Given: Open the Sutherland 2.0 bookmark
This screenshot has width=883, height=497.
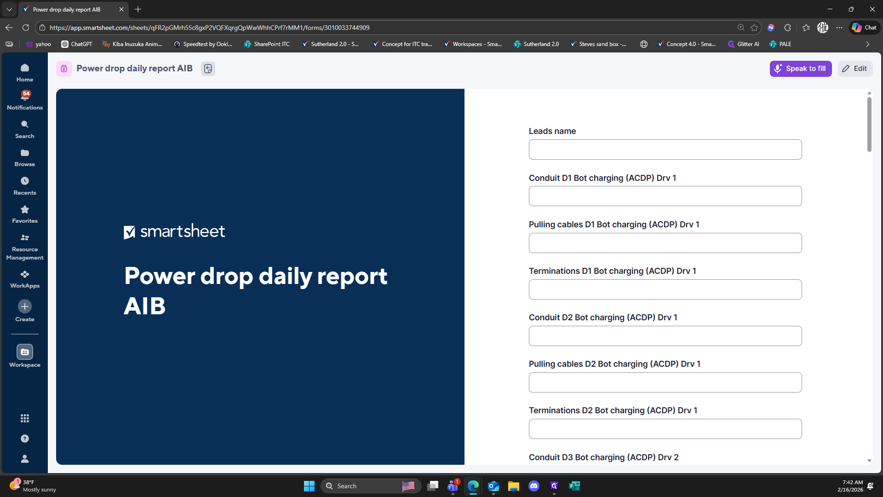Looking at the screenshot, I should click(x=536, y=44).
